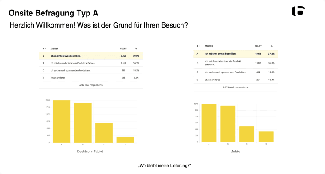Image resolution: width=325 pixels, height=174 pixels.
Task: Click bar D in the Mobile chart
Action: pyautogui.click(x=266, y=137)
